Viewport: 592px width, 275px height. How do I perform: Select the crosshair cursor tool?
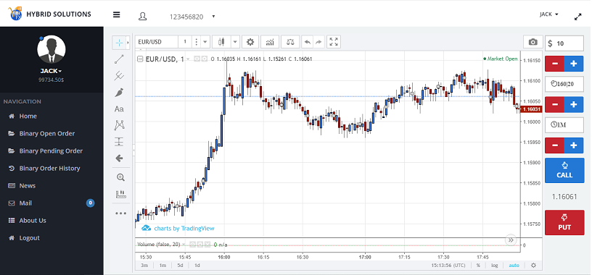pyautogui.click(x=119, y=43)
